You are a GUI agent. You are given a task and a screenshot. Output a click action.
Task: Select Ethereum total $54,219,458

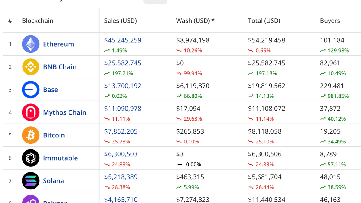[267, 40]
